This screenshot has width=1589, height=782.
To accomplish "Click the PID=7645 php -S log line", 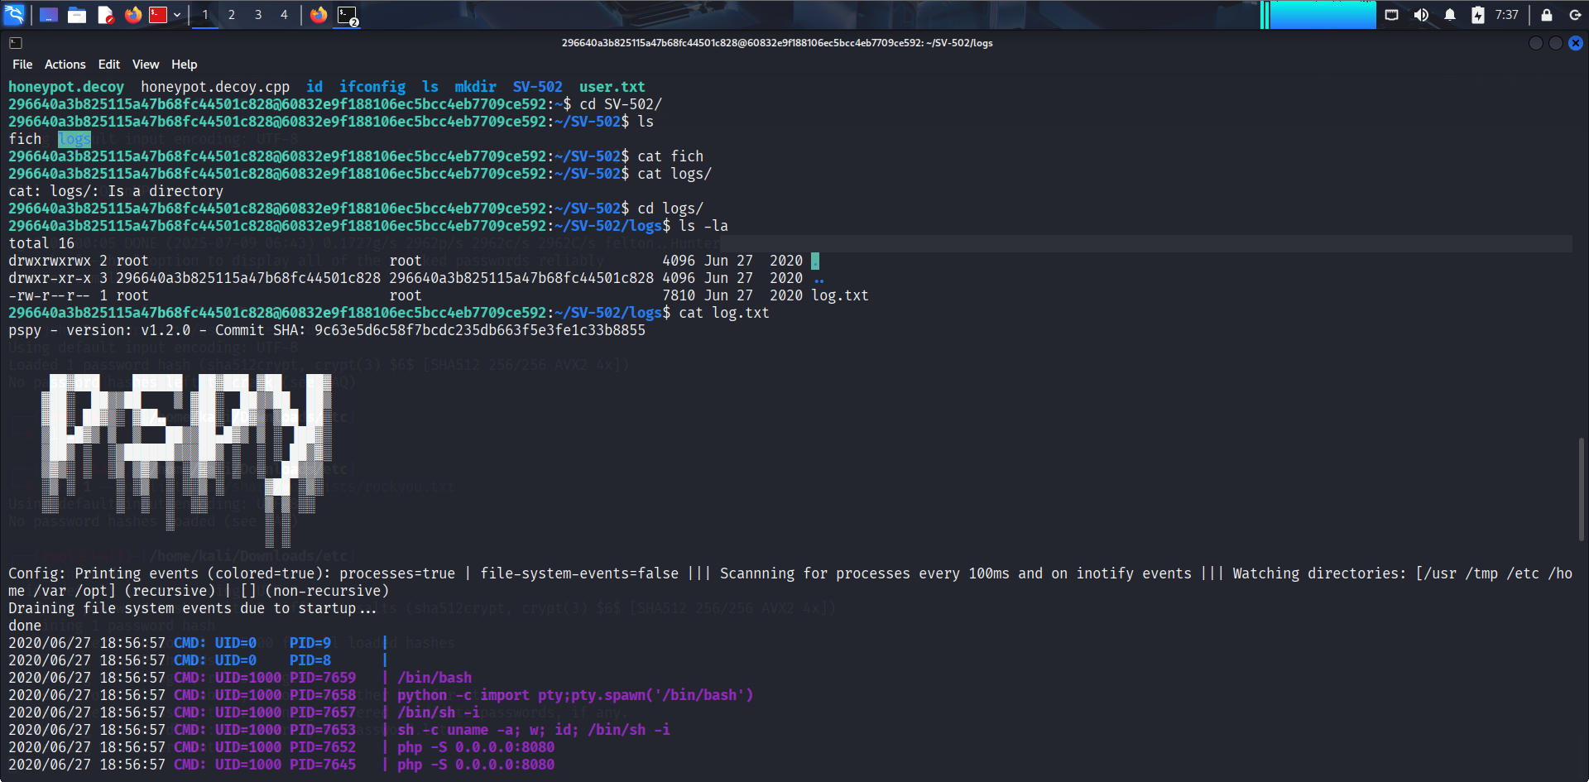I will (281, 765).
